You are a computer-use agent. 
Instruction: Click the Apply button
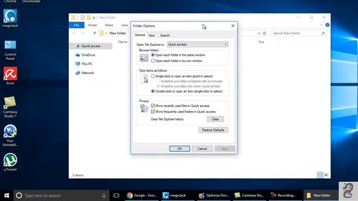tap(225, 149)
